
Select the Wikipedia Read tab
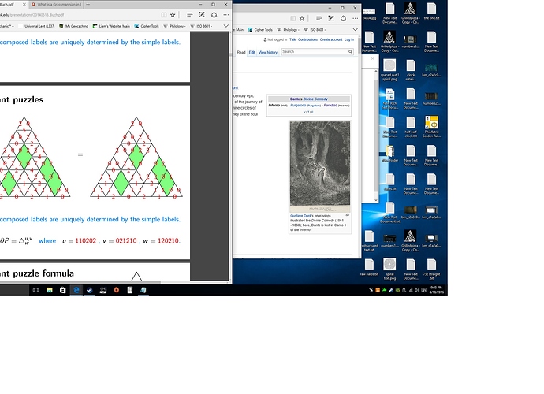point(241,52)
